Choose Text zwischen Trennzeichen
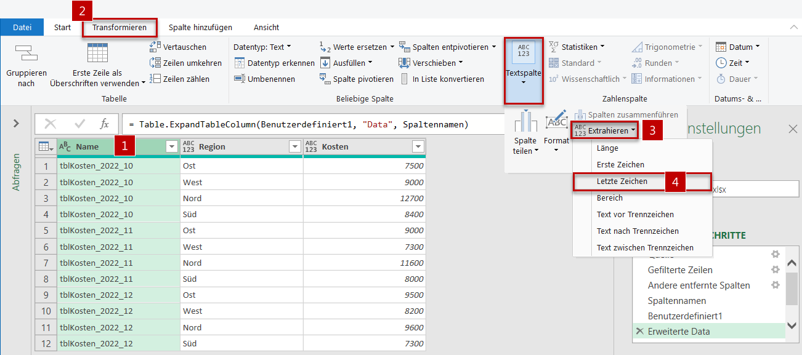The height and width of the screenshot is (355, 802). (x=642, y=247)
